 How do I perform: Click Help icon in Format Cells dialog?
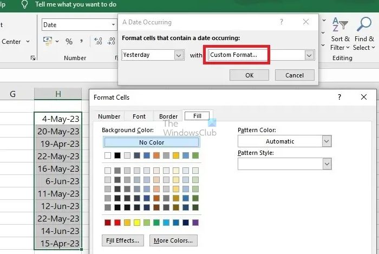(339, 97)
